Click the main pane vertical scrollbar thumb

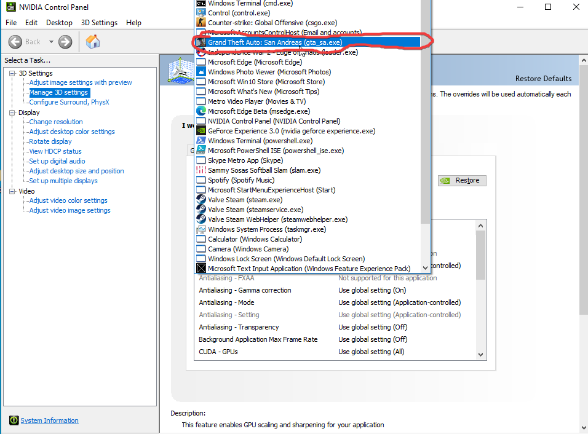584,189
